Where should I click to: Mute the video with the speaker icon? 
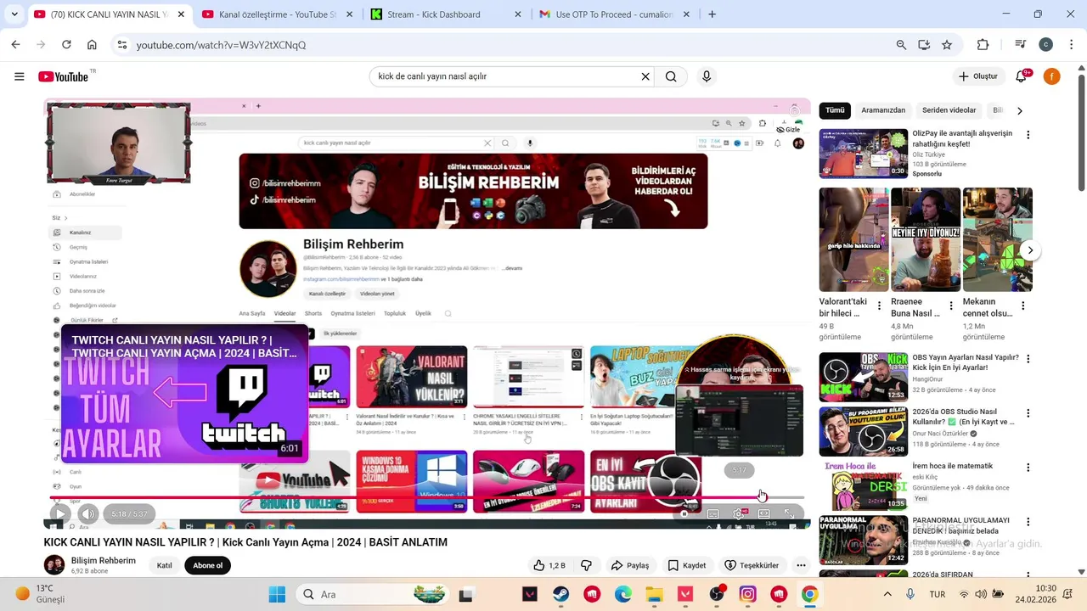tap(88, 513)
